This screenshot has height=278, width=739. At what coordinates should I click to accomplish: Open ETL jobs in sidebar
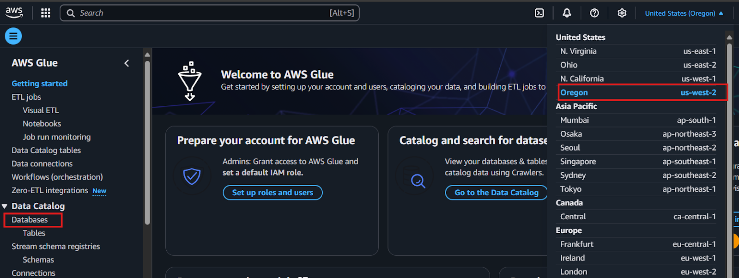[x=26, y=97]
